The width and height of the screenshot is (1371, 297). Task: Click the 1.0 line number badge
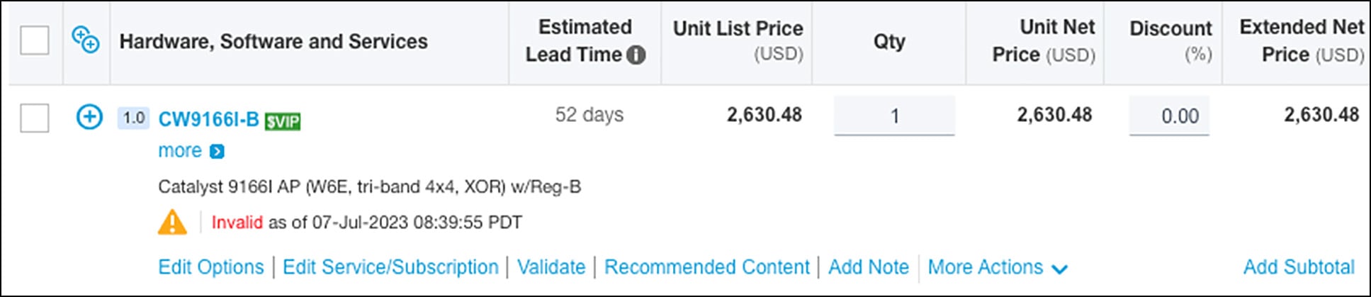click(133, 118)
